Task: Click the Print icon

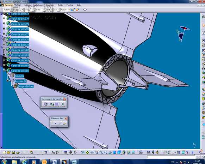Action: click(18, 152)
